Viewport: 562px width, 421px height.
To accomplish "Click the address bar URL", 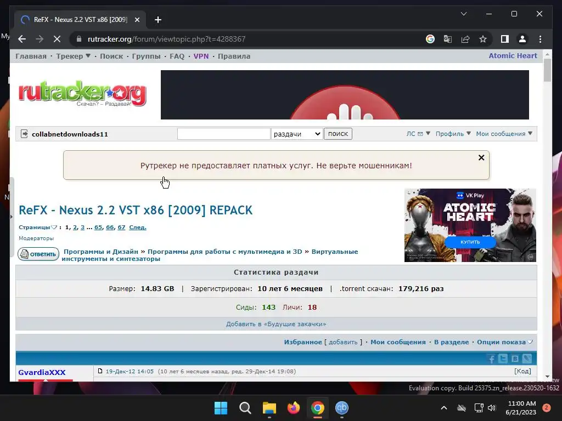I will pos(167,39).
